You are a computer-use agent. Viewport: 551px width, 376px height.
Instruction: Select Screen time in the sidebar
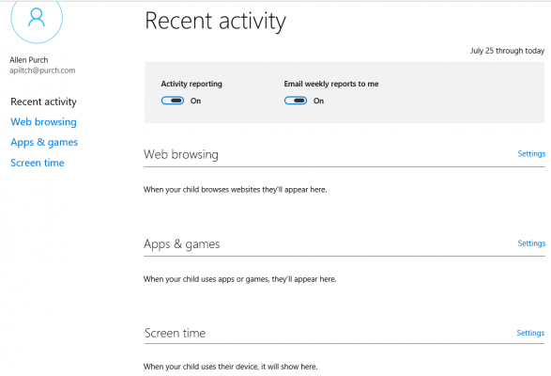[38, 163]
